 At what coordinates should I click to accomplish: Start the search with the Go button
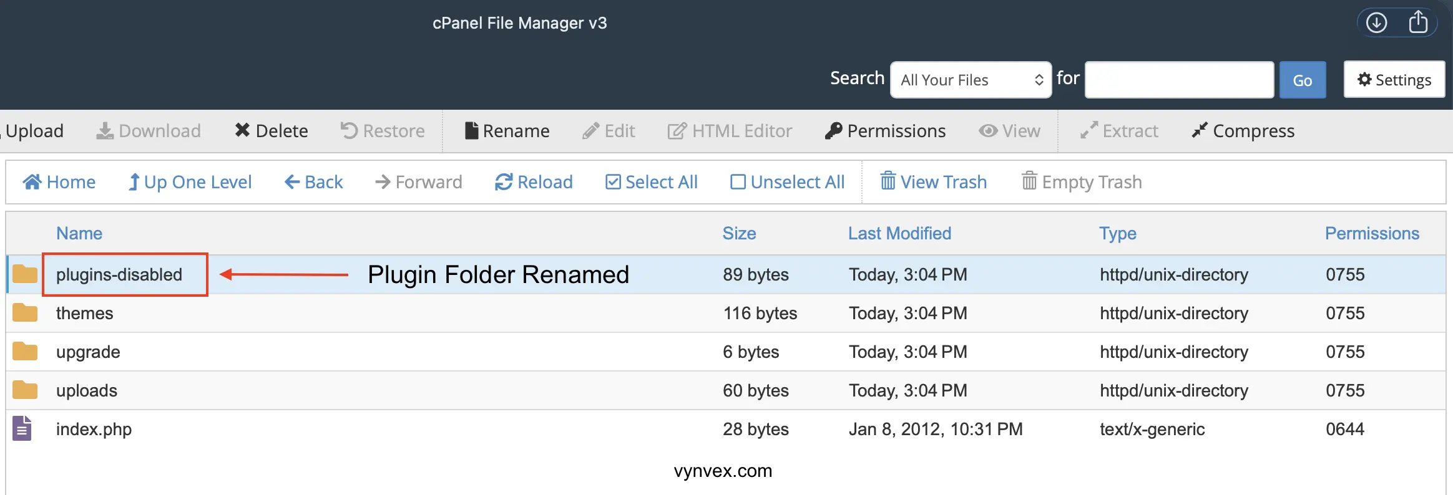click(x=1303, y=80)
